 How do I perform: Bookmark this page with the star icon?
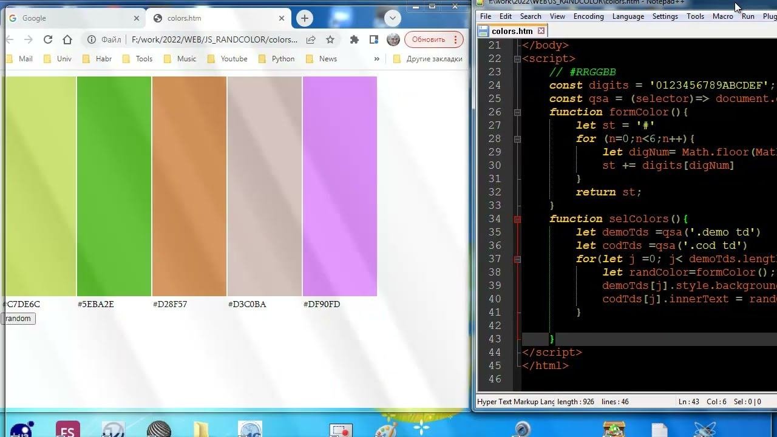(330, 39)
